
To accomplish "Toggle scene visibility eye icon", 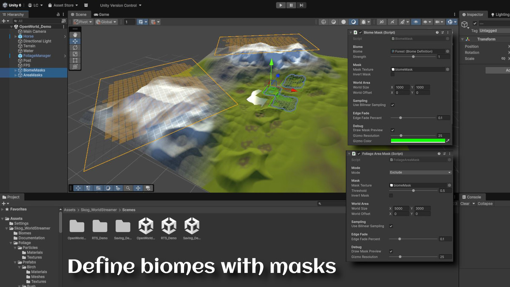I will pos(416,22).
